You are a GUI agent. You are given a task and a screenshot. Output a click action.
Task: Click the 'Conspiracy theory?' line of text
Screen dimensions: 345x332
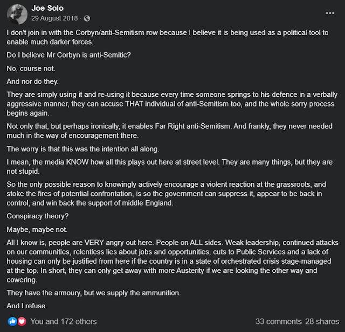click(38, 216)
